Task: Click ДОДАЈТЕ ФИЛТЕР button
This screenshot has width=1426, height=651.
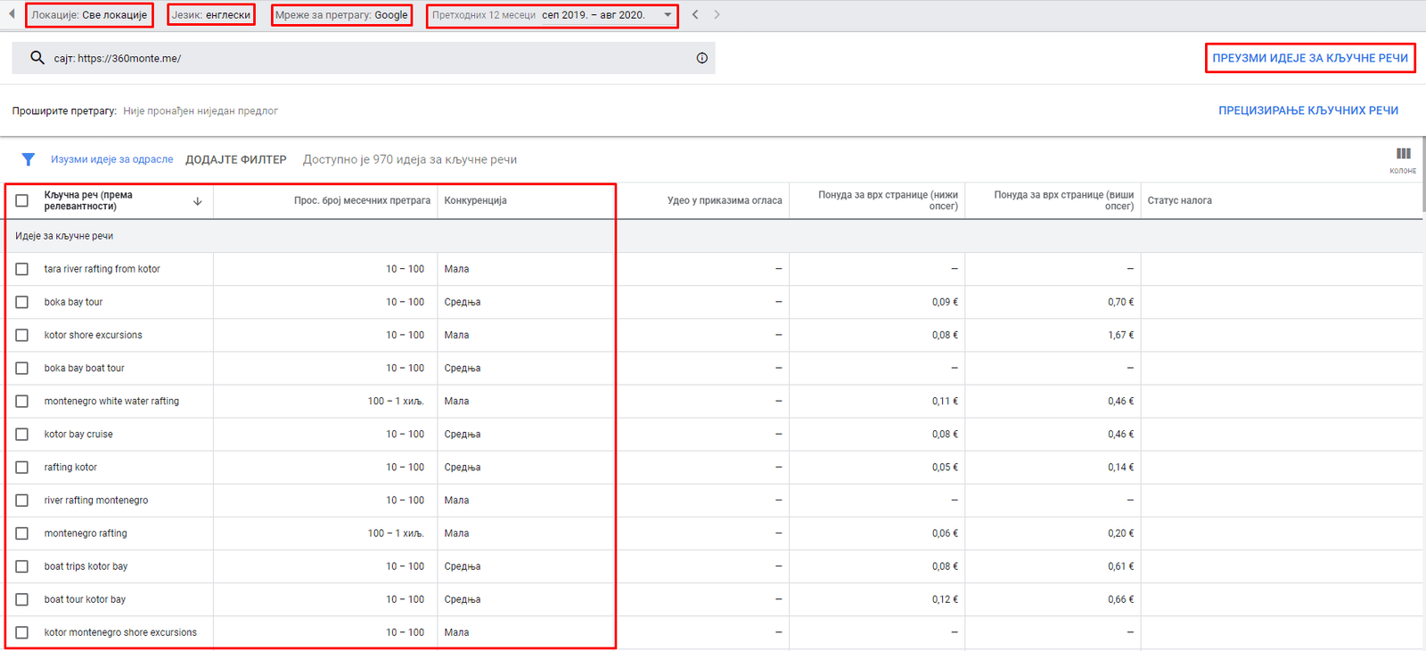Action: coord(236,159)
